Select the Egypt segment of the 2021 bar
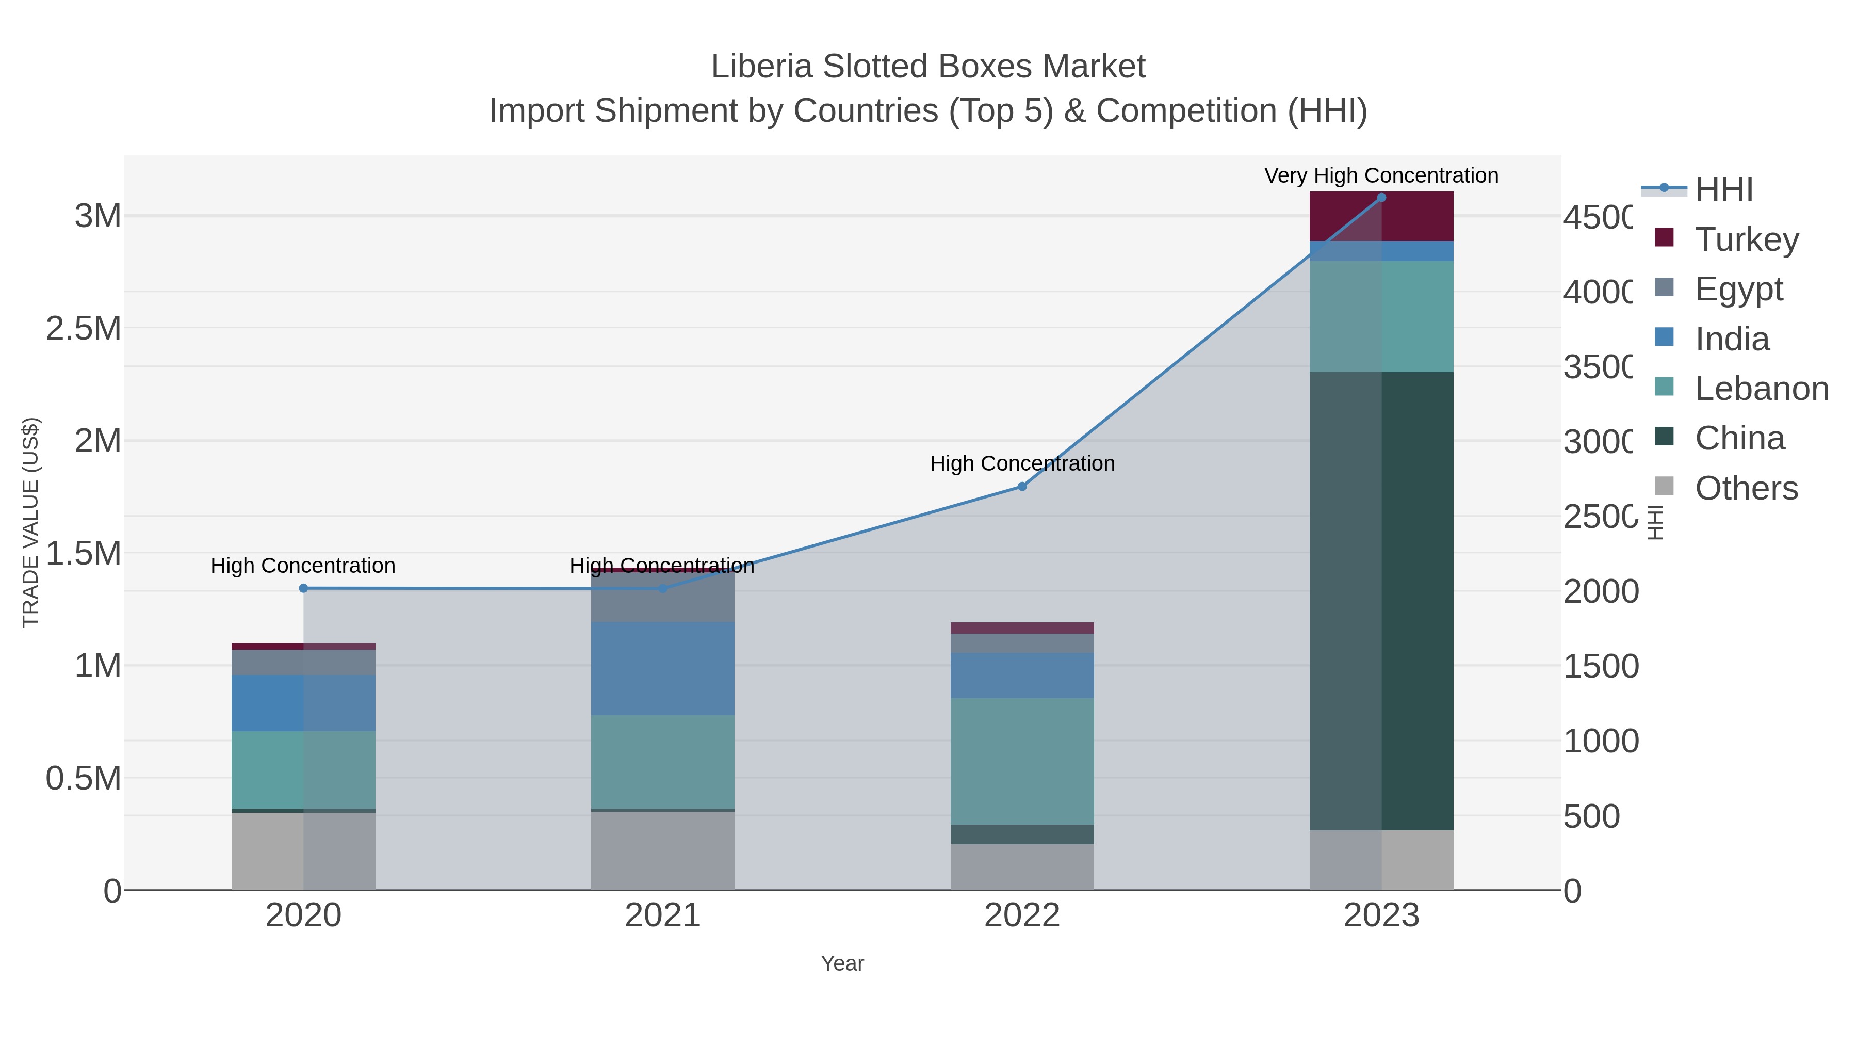Screen dimensions: 1857x1045 [662, 597]
